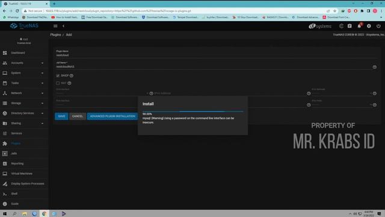The width and height of the screenshot is (385, 217).
Task: Click the browser address bar
Action: (x=180, y=11)
